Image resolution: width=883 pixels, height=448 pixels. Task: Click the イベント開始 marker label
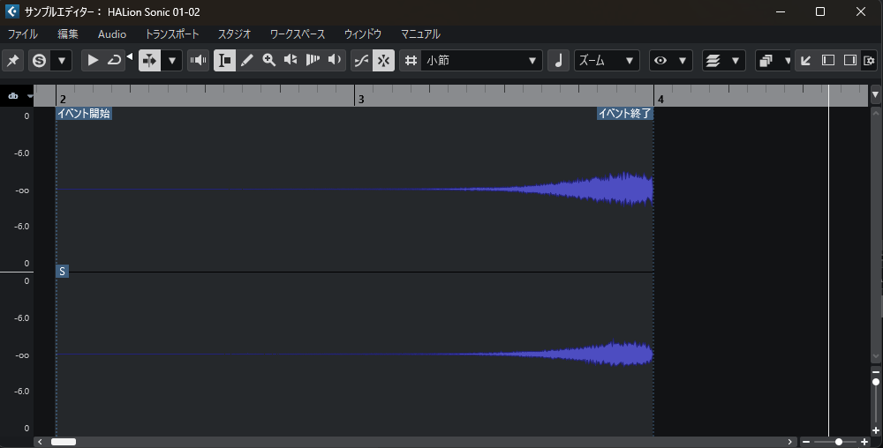coord(84,113)
